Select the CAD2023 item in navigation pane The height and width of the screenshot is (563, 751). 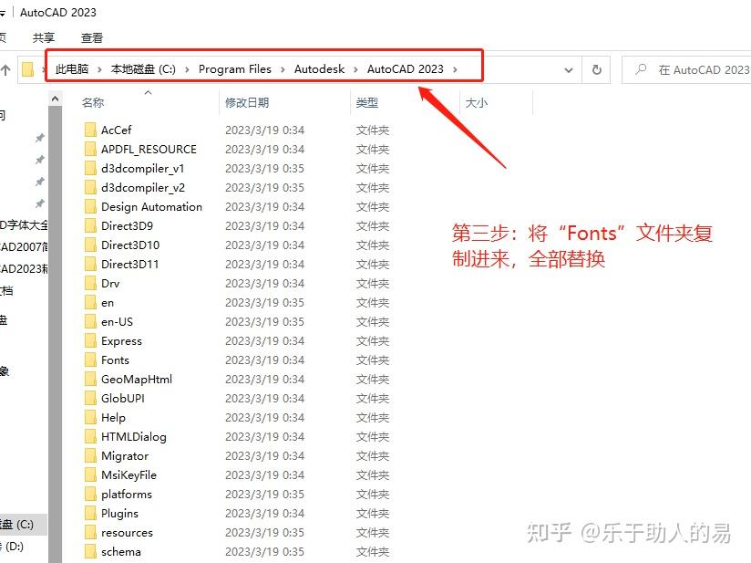[x=24, y=268]
